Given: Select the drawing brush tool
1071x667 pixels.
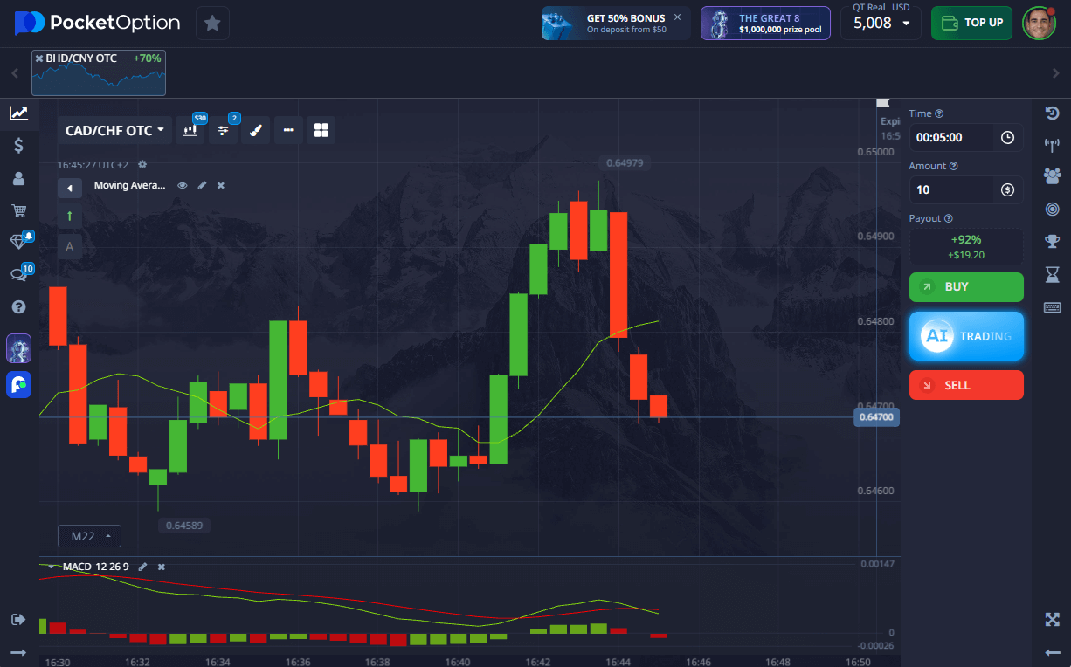Looking at the screenshot, I should (255, 130).
